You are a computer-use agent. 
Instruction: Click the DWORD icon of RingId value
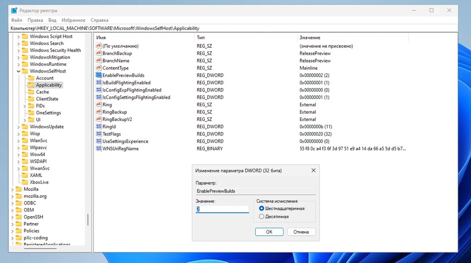coord(99,127)
